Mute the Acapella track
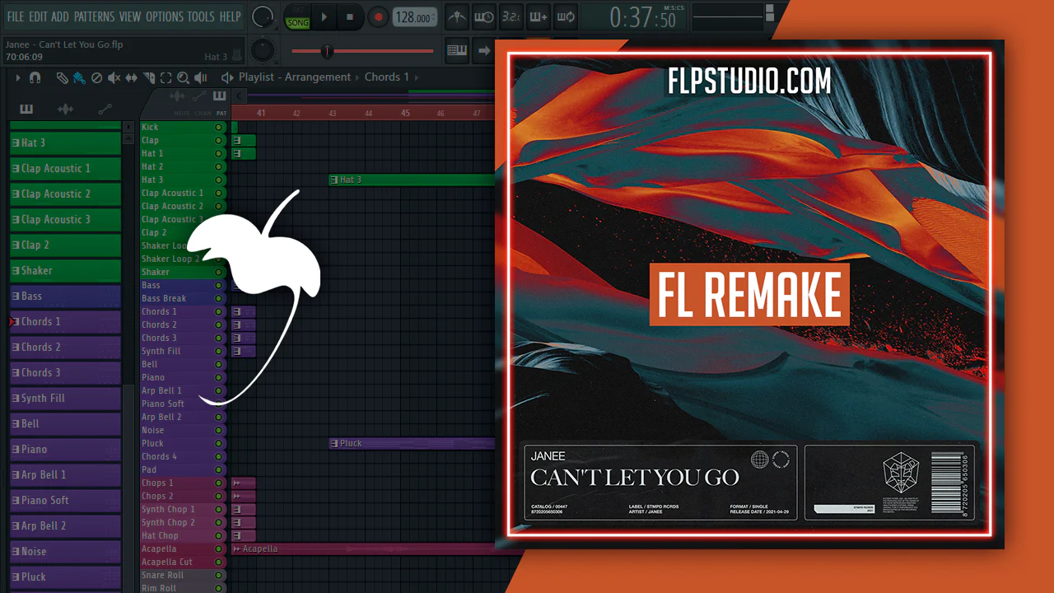This screenshot has width=1054, height=593. [218, 549]
